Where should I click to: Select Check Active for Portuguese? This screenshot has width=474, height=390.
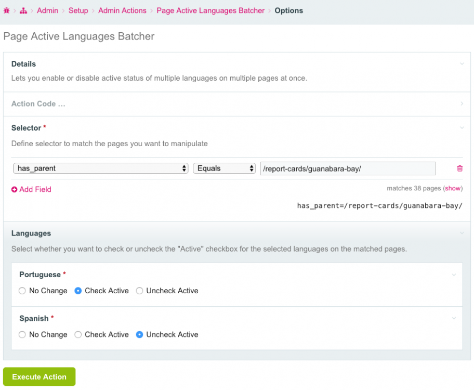(78, 291)
